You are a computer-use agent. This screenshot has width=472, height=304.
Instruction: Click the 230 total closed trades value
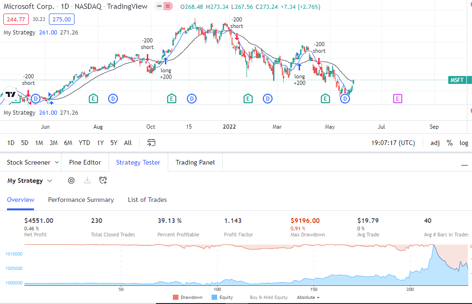pos(96,221)
